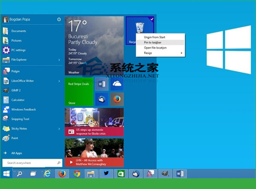This screenshot has width=256, height=189.
Task: Open the Resize context menu entry
Action: click(x=160, y=53)
